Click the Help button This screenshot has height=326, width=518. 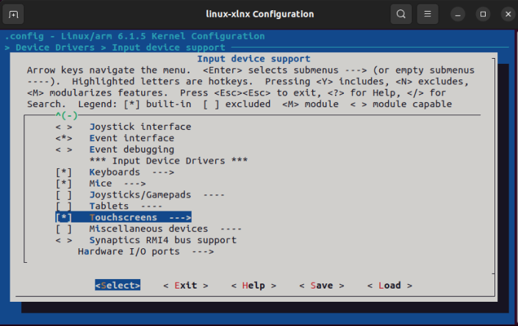coord(253,286)
